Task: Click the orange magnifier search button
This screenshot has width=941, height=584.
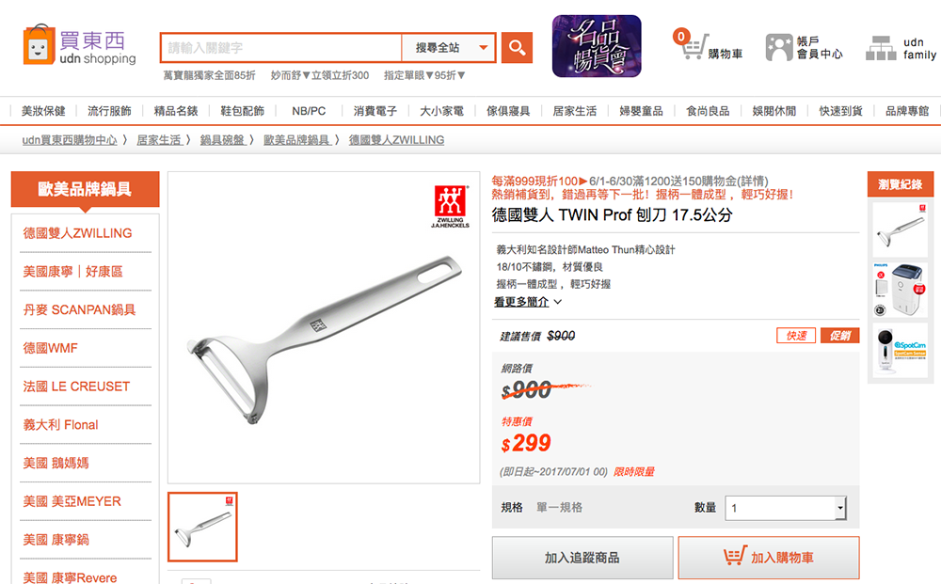Action: click(x=517, y=47)
